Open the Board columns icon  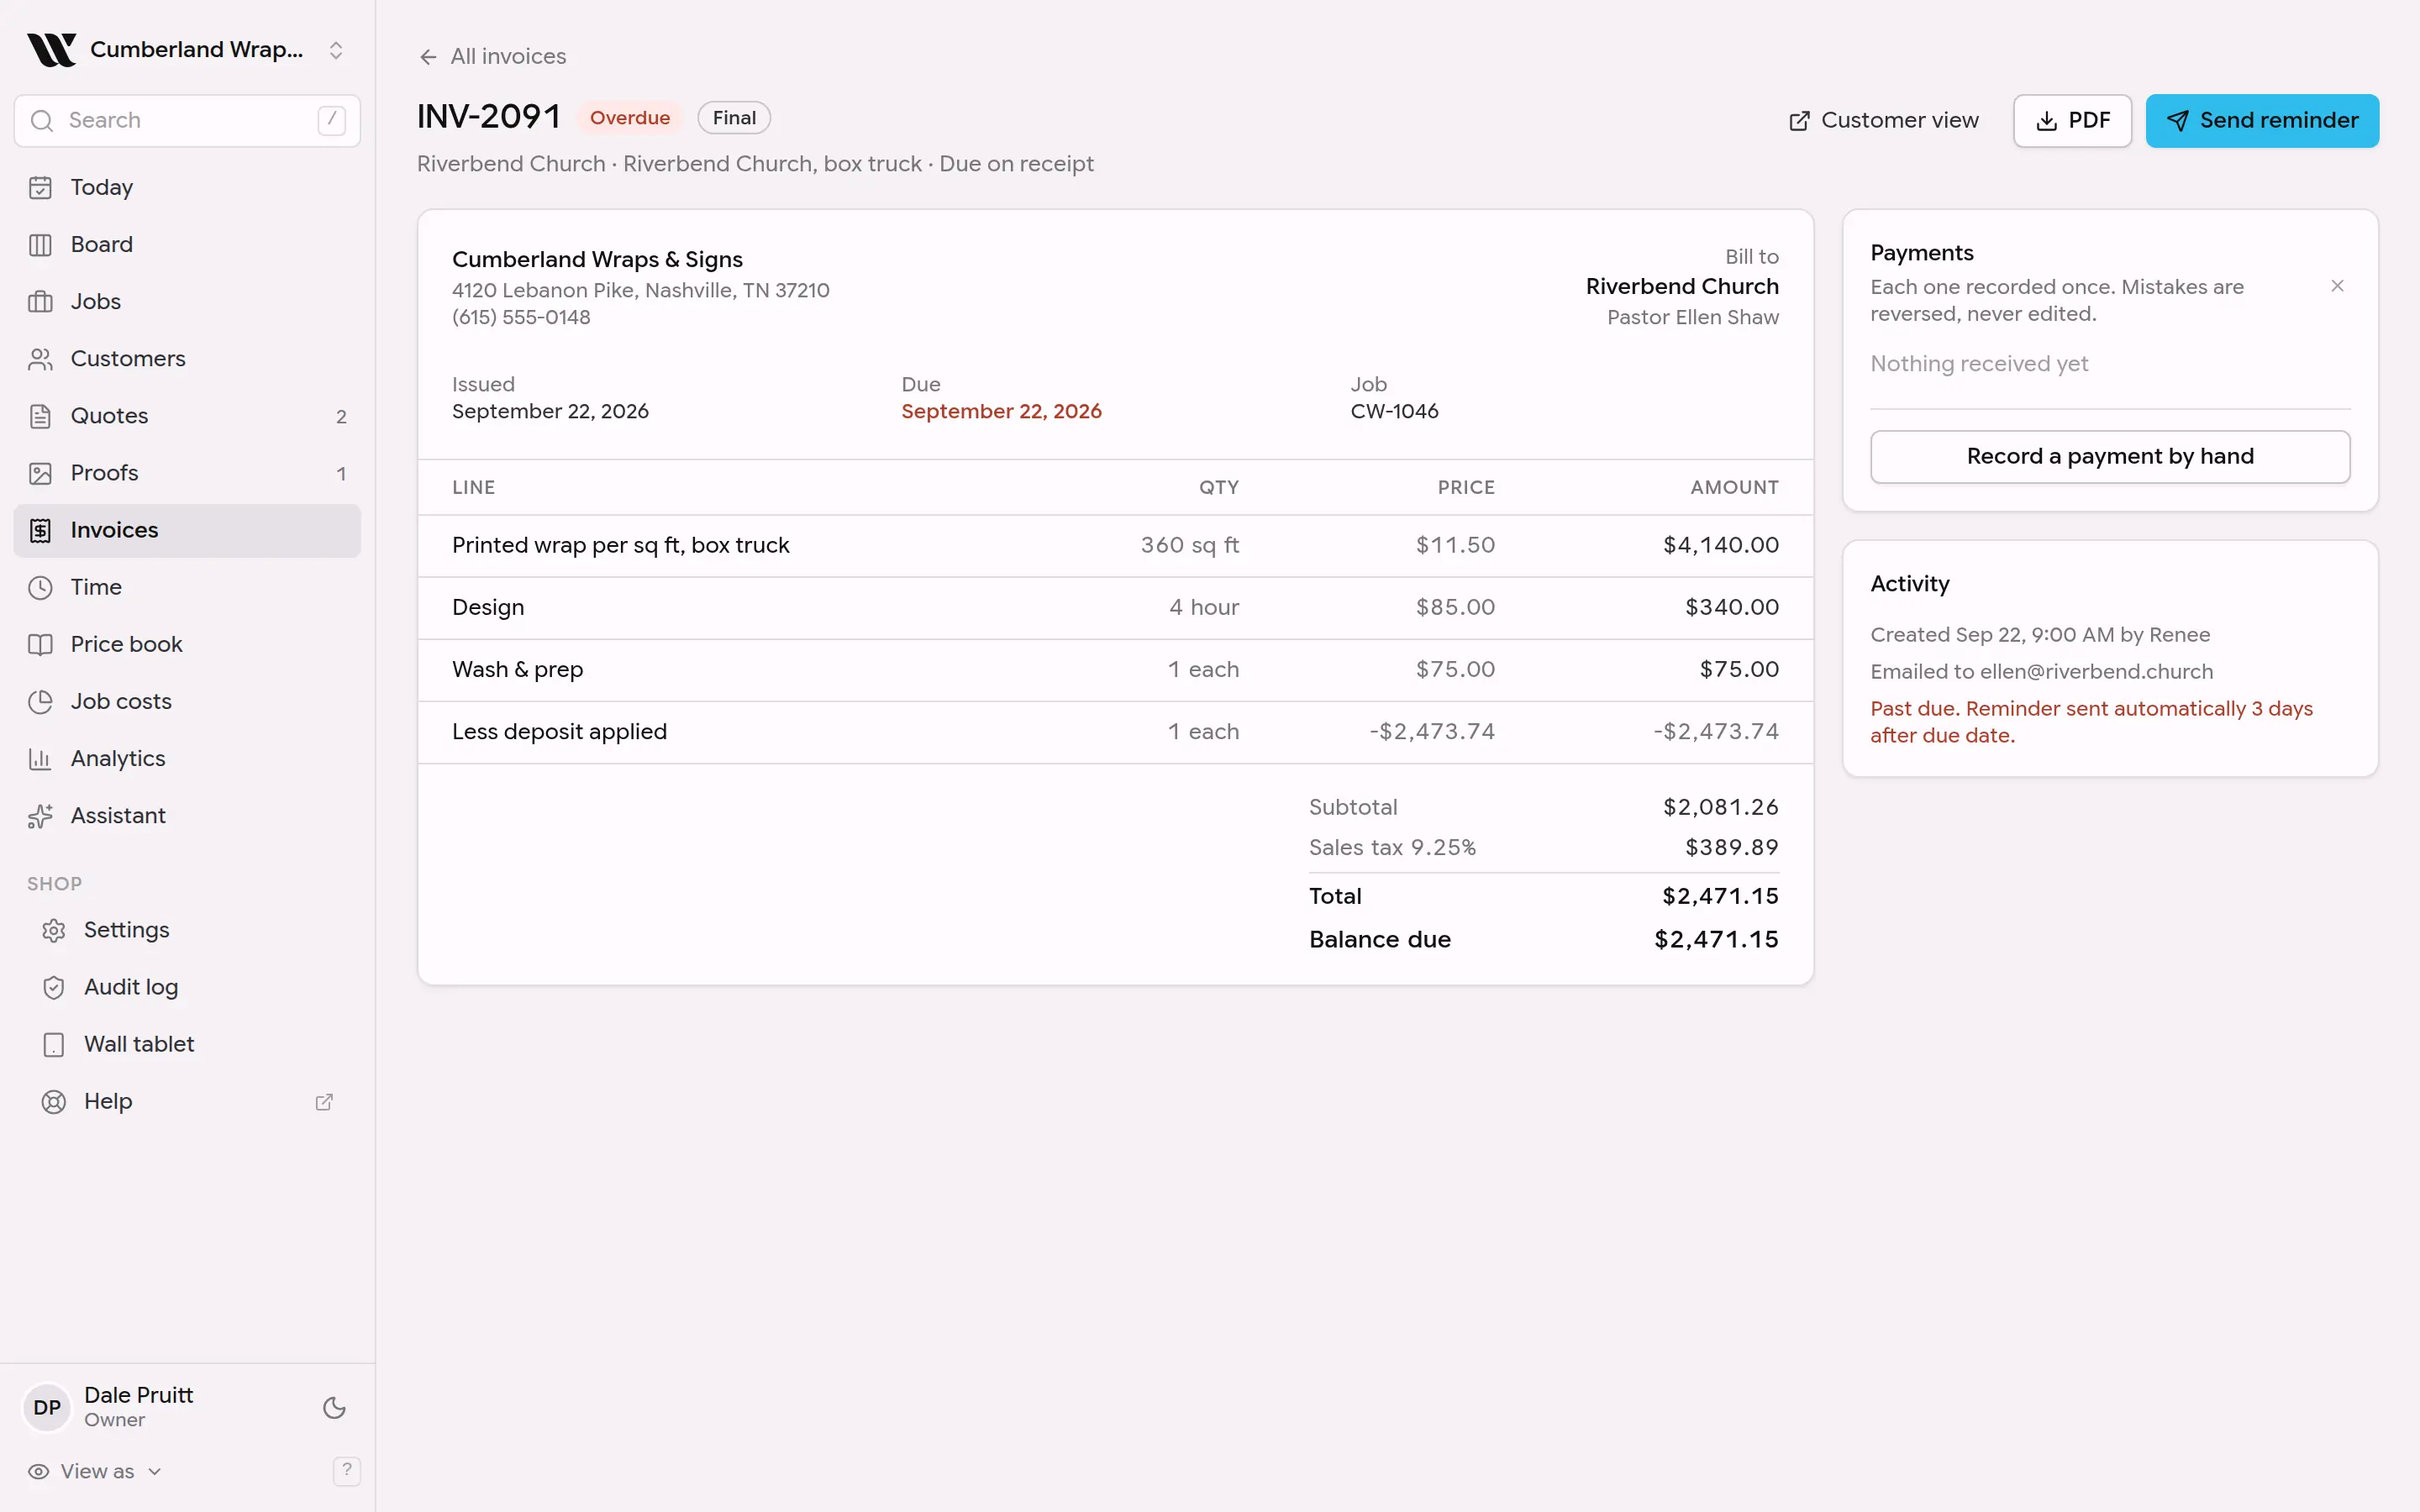(x=40, y=244)
